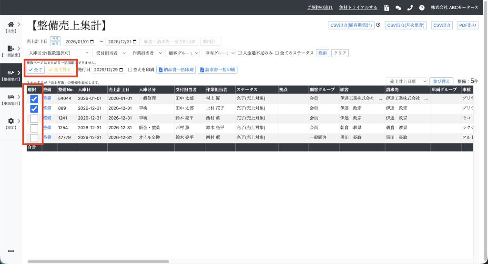Viewport: 488px width, 264px height.
Task: Open the 受付担当者 dropdown
Action: [x=110, y=53]
